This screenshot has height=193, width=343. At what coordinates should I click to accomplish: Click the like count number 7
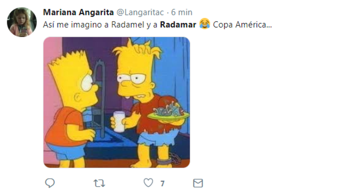(x=162, y=184)
